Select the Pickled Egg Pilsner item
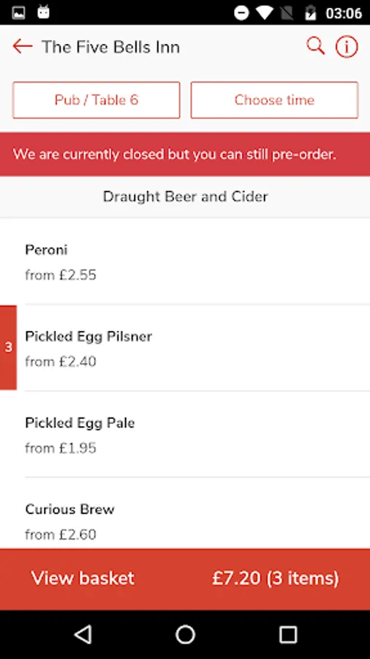370x659 pixels. [185, 348]
